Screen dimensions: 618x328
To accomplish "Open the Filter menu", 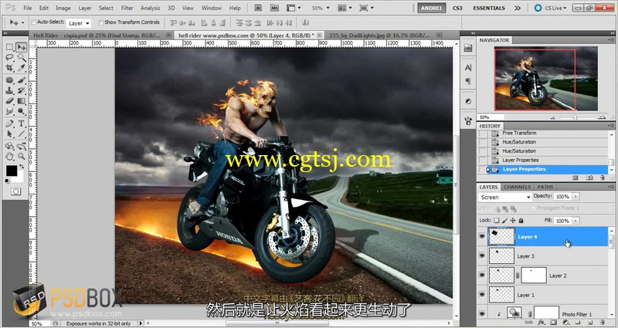I will pyautogui.click(x=127, y=8).
